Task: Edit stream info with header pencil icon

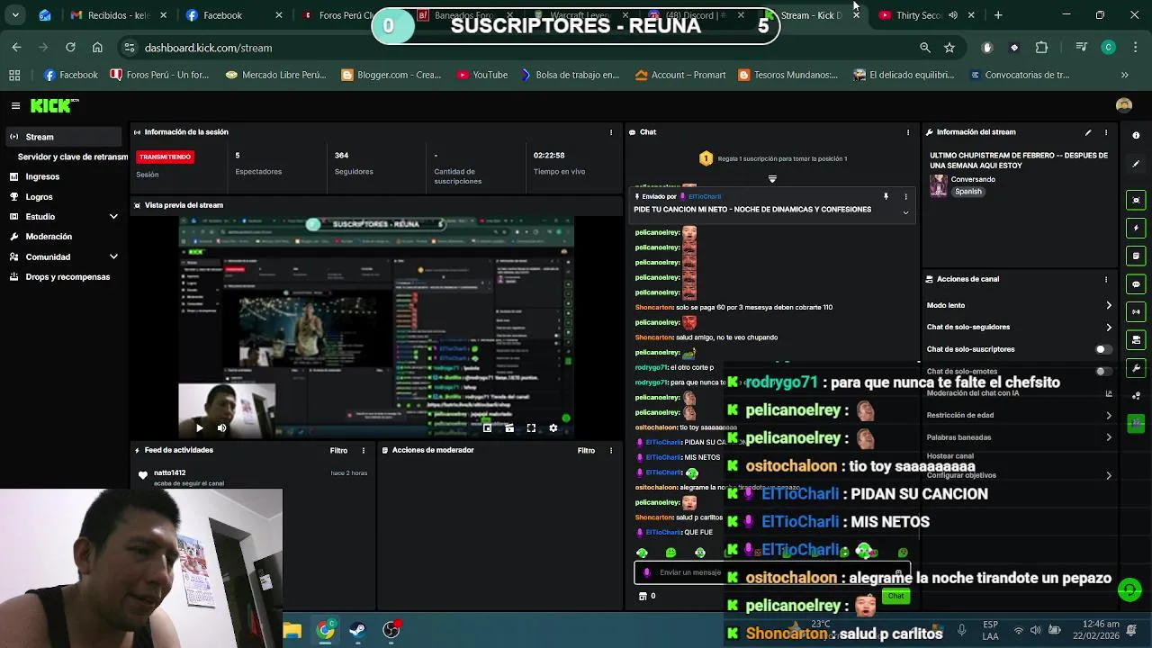Action: 1088,132
